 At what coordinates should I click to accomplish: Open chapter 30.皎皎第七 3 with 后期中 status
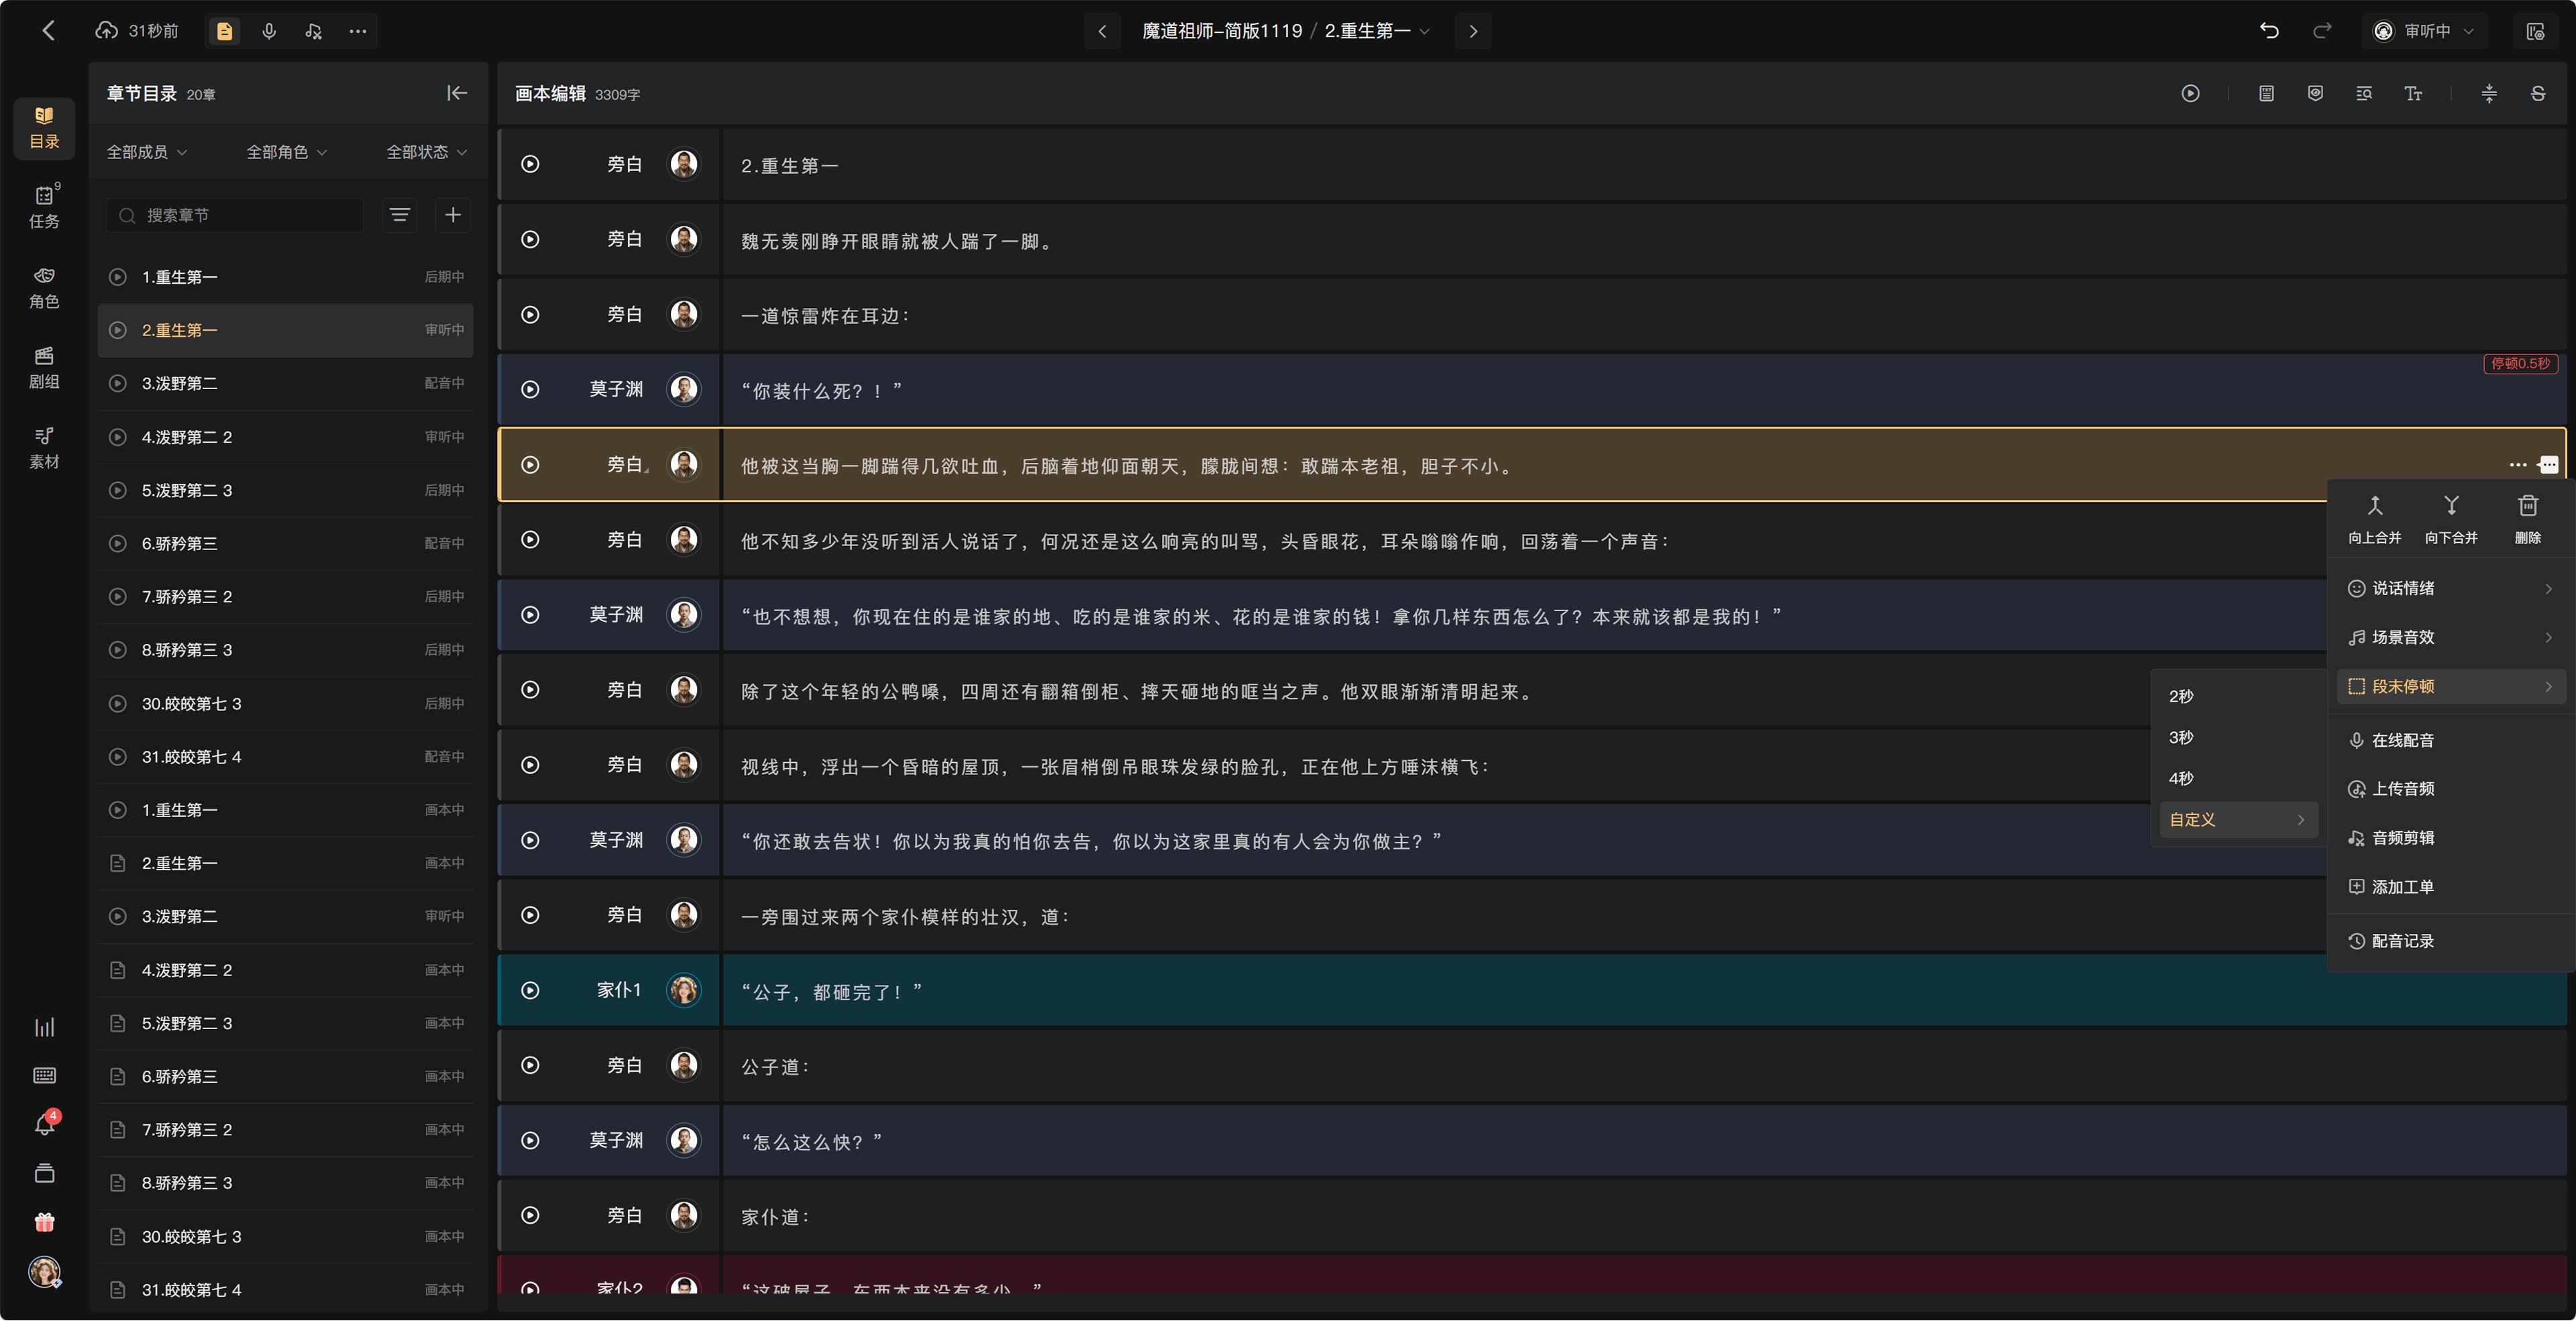[286, 704]
